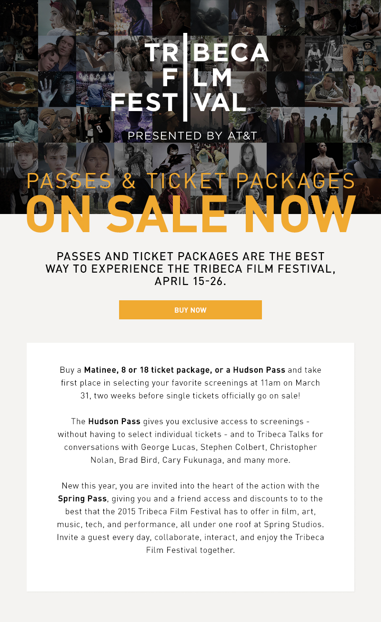Click the woman with red headband thumbnail
This screenshot has width=381, height=622.
coord(56,18)
